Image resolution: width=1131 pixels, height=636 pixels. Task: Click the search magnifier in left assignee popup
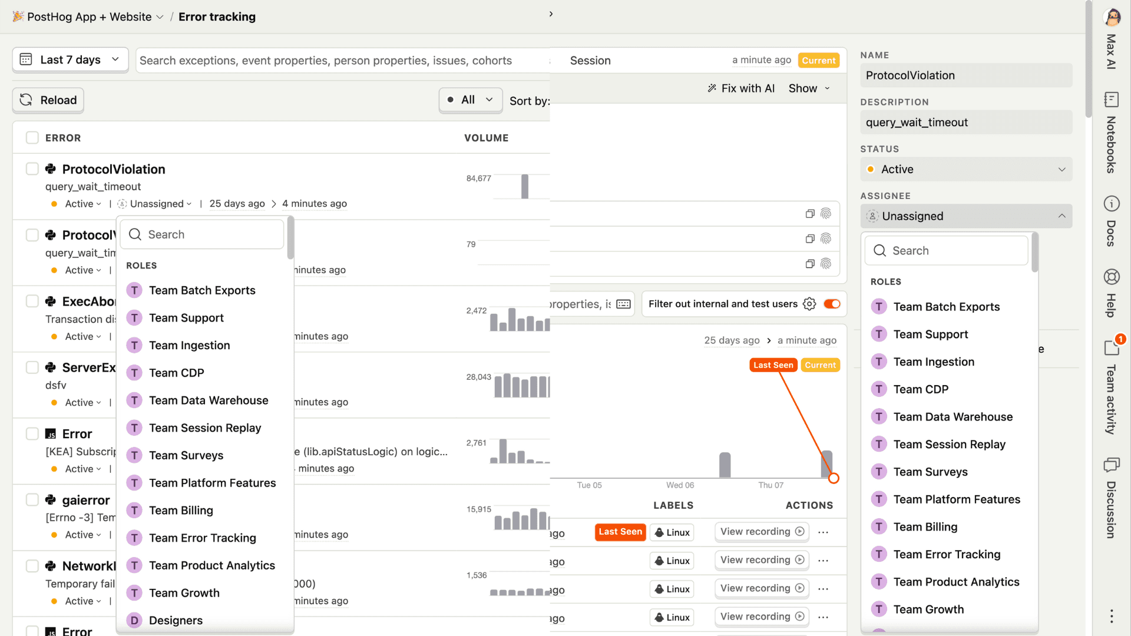(x=135, y=234)
